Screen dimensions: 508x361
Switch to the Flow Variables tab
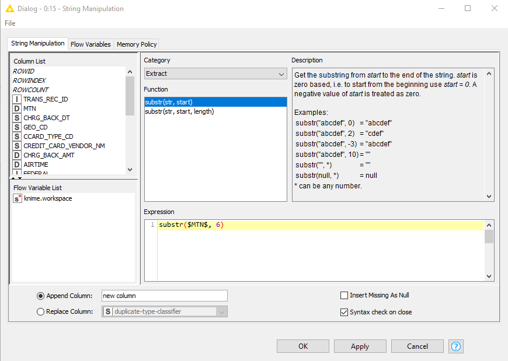[x=91, y=44]
